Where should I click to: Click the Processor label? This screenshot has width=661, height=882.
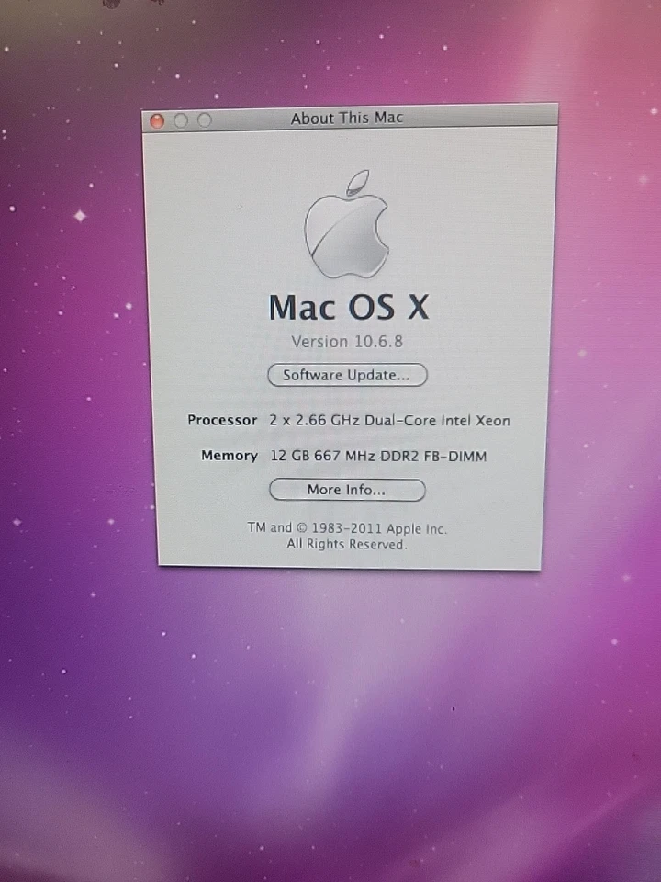(x=222, y=420)
